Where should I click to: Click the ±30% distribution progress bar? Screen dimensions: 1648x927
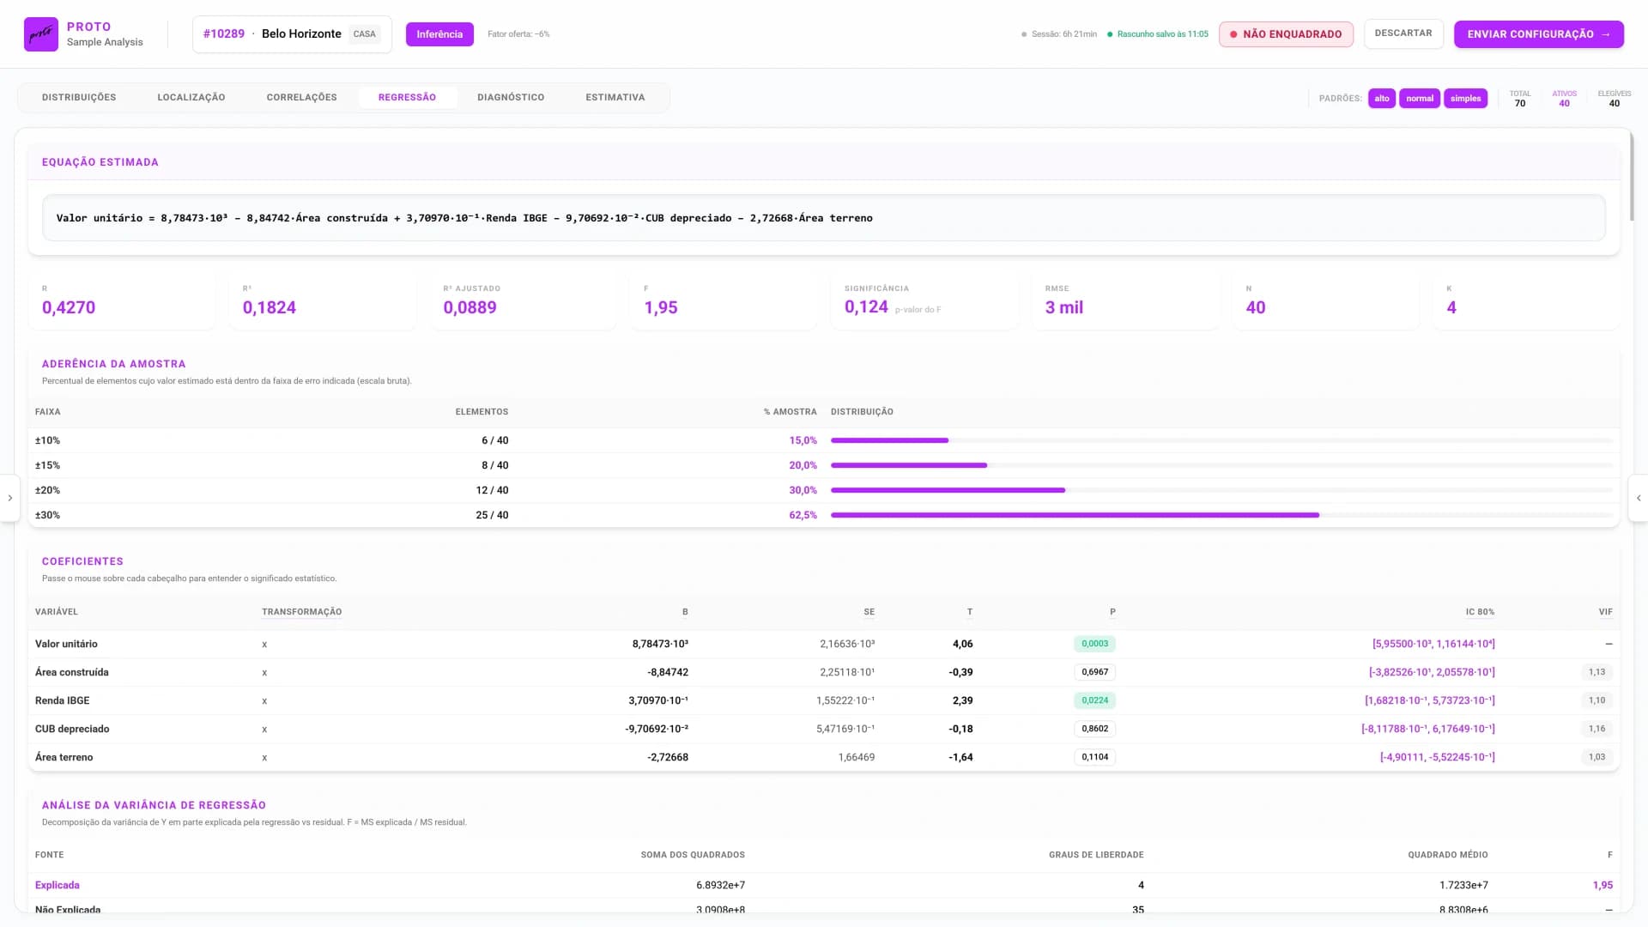(1221, 515)
